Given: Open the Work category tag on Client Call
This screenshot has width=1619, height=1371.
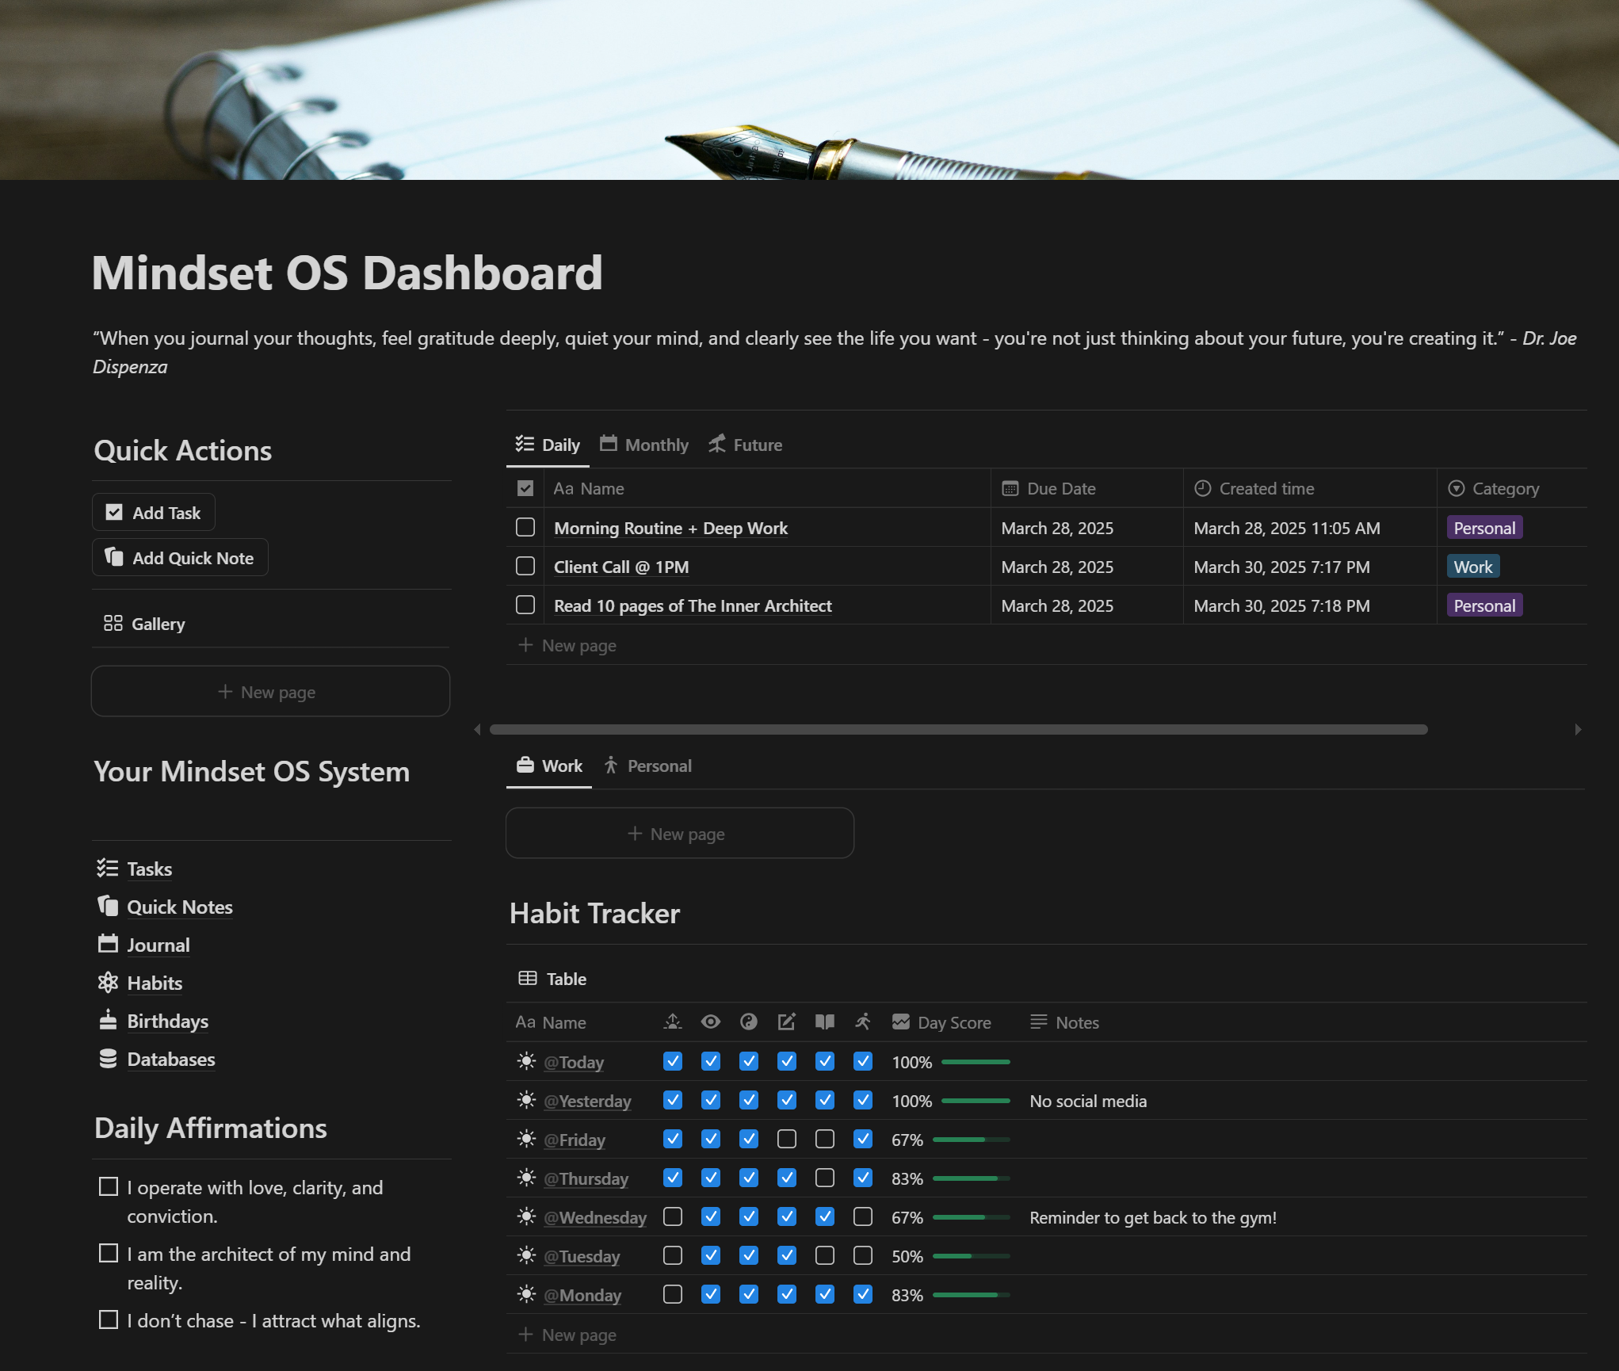Looking at the screenshot, I should coord(1472,567).
